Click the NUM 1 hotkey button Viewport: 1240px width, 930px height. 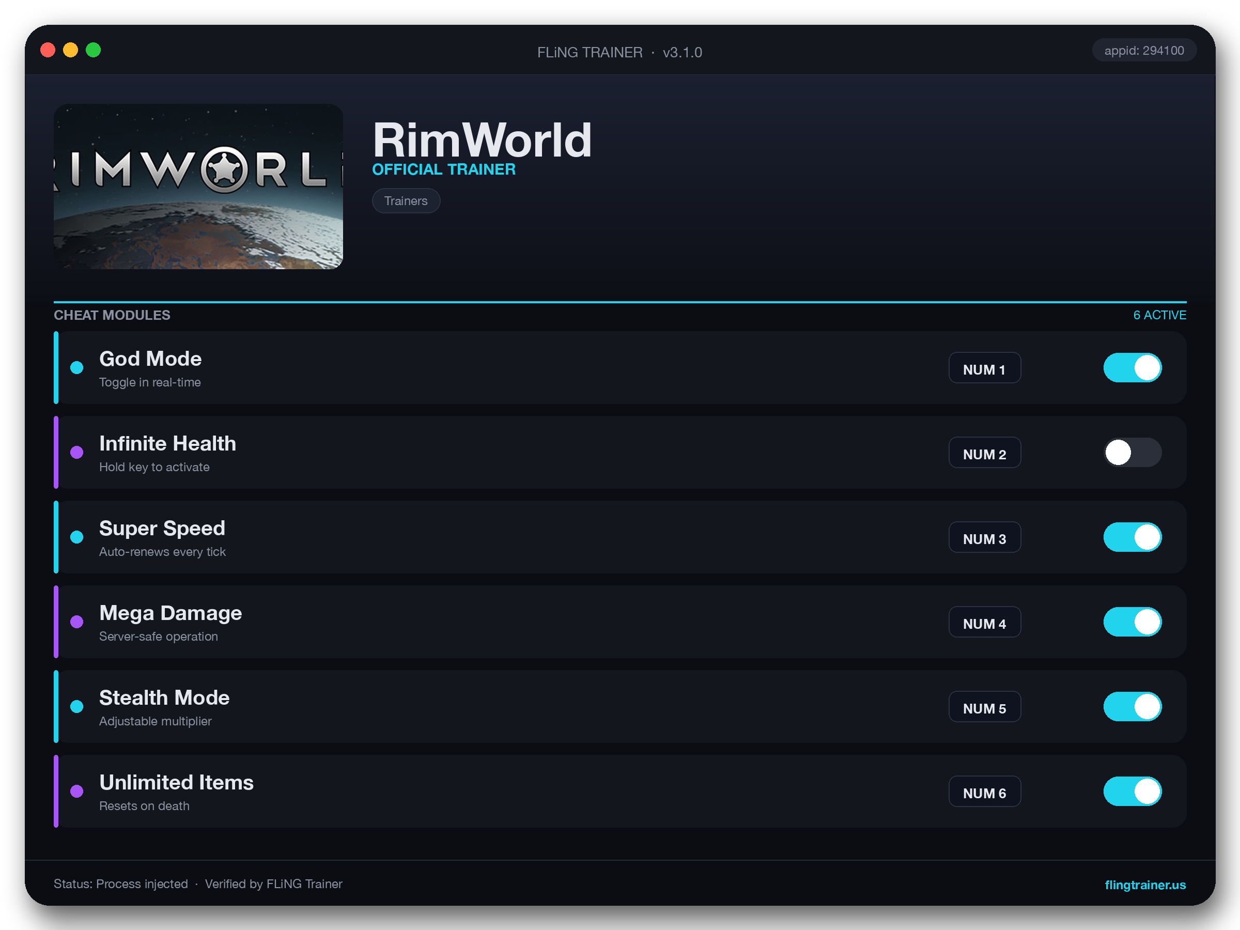[x=984, y=368]
